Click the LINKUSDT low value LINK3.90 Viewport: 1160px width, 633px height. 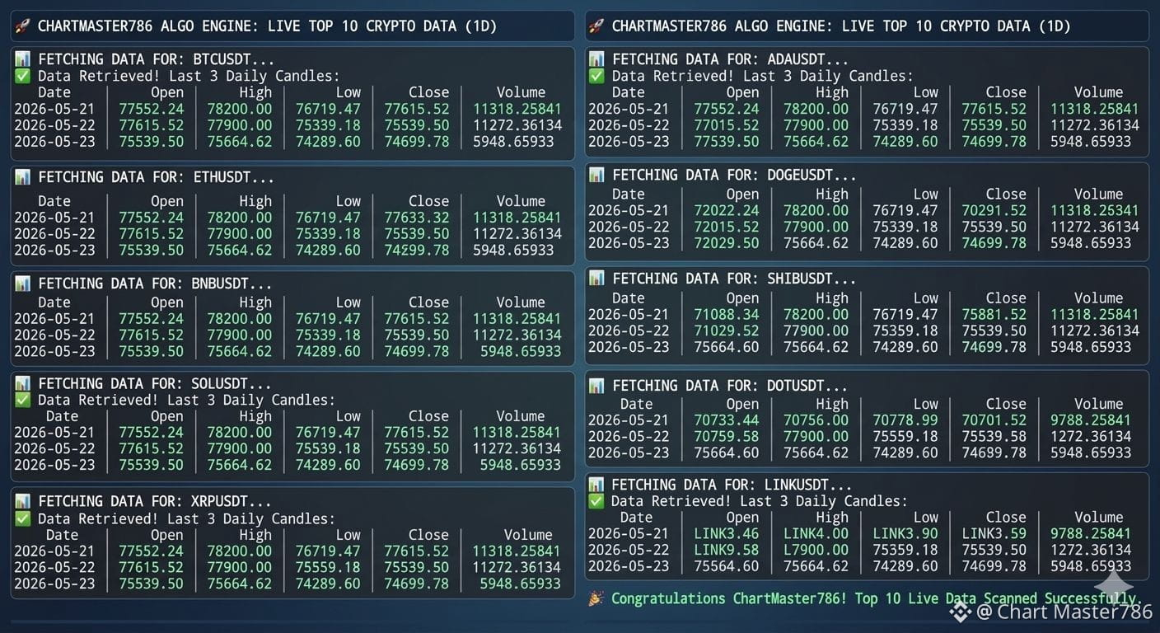pyautogui.click(x=905, y=534)
